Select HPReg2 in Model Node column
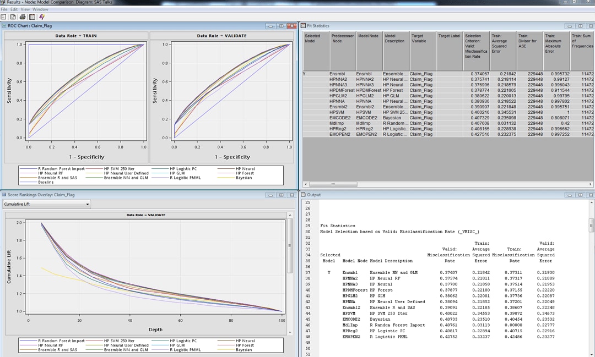595x357 pixels. pyautogui.click(x=369, y=129)
